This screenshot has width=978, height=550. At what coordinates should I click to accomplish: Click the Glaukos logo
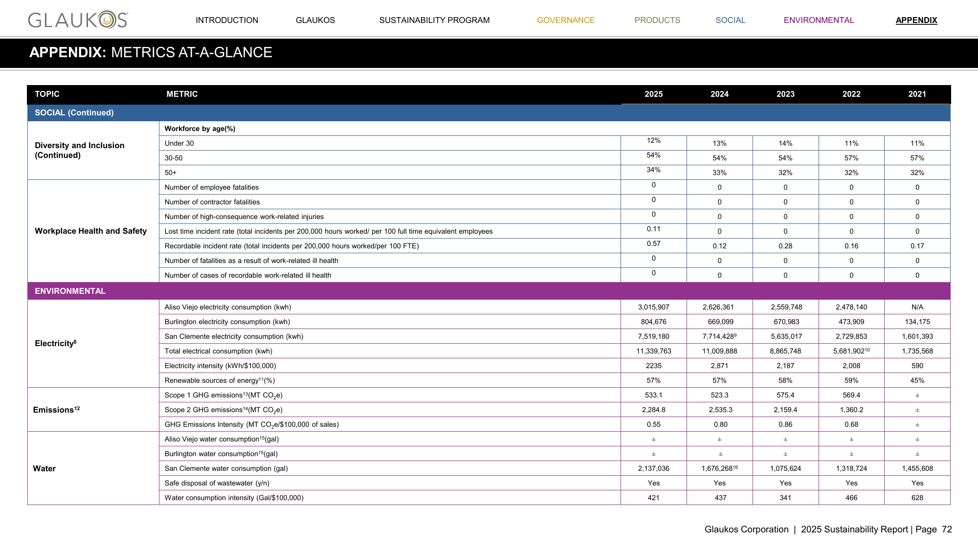pyautogui.click(x=78, y=20)
